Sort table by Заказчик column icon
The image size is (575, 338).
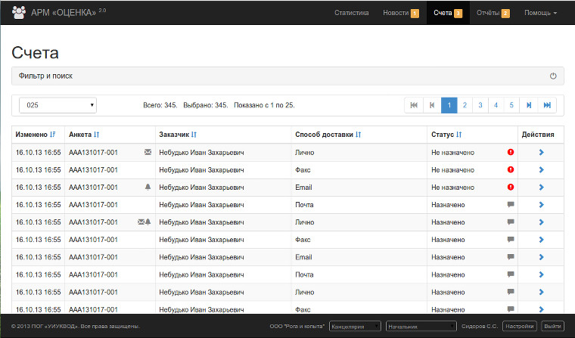point(194,135)
